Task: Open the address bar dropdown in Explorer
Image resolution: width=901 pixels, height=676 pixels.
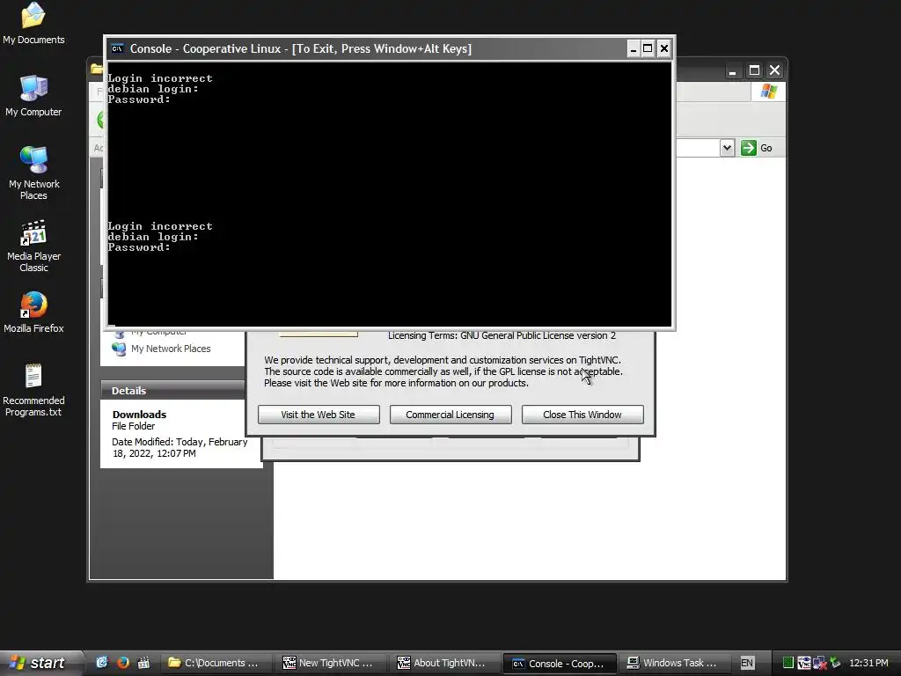Action: [727, 148]
